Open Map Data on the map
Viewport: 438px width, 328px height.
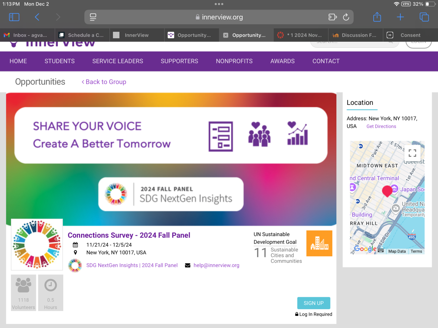click(x=397, y=251)
